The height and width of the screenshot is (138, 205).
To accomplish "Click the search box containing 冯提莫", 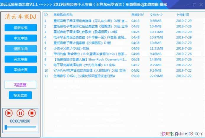I will 21,85.
